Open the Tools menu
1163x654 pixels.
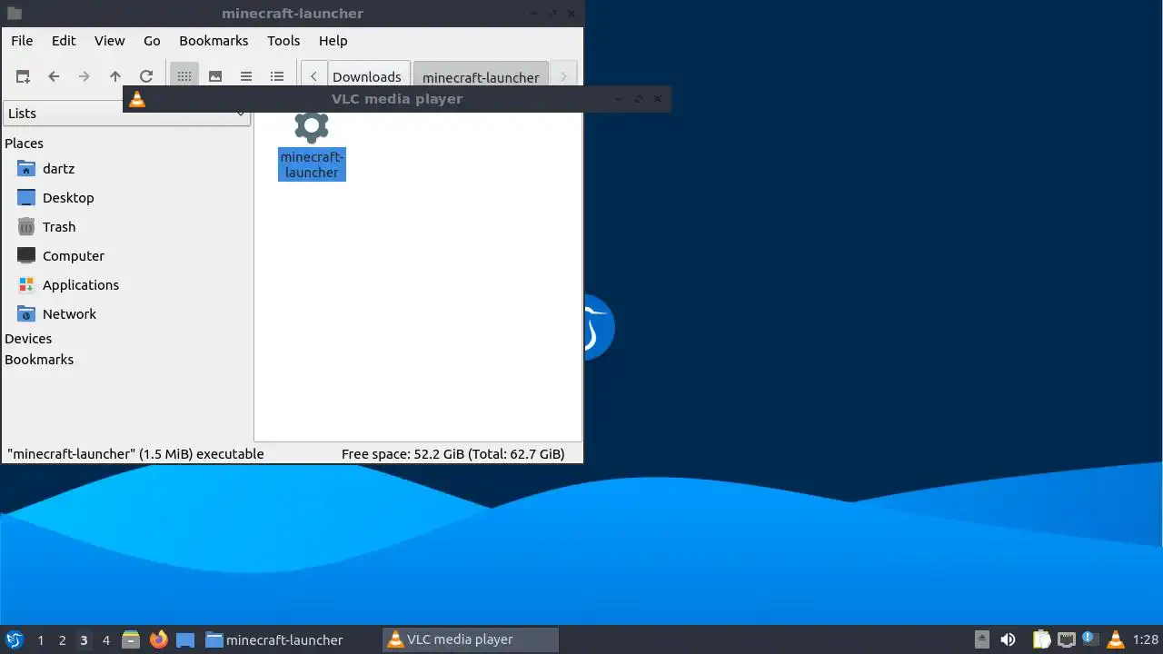pyautogui.click(x=283, y=40)
